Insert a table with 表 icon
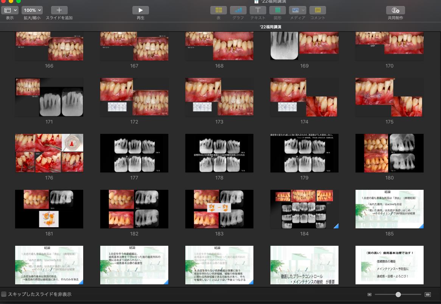Screen dimensions: 441x304 (219, 11)
